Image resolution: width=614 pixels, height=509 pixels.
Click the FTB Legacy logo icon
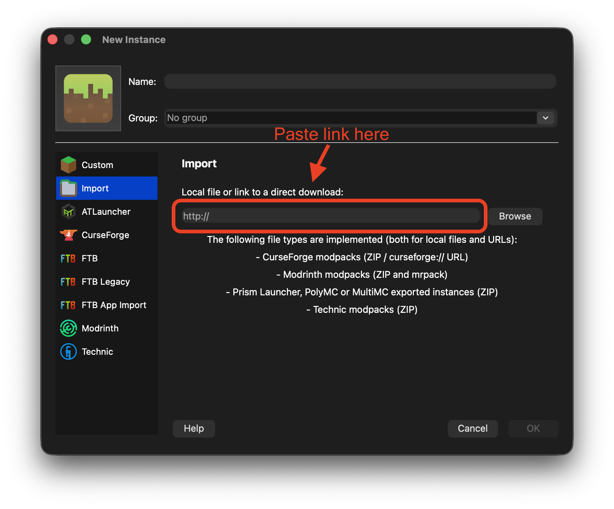pos(68,281)
